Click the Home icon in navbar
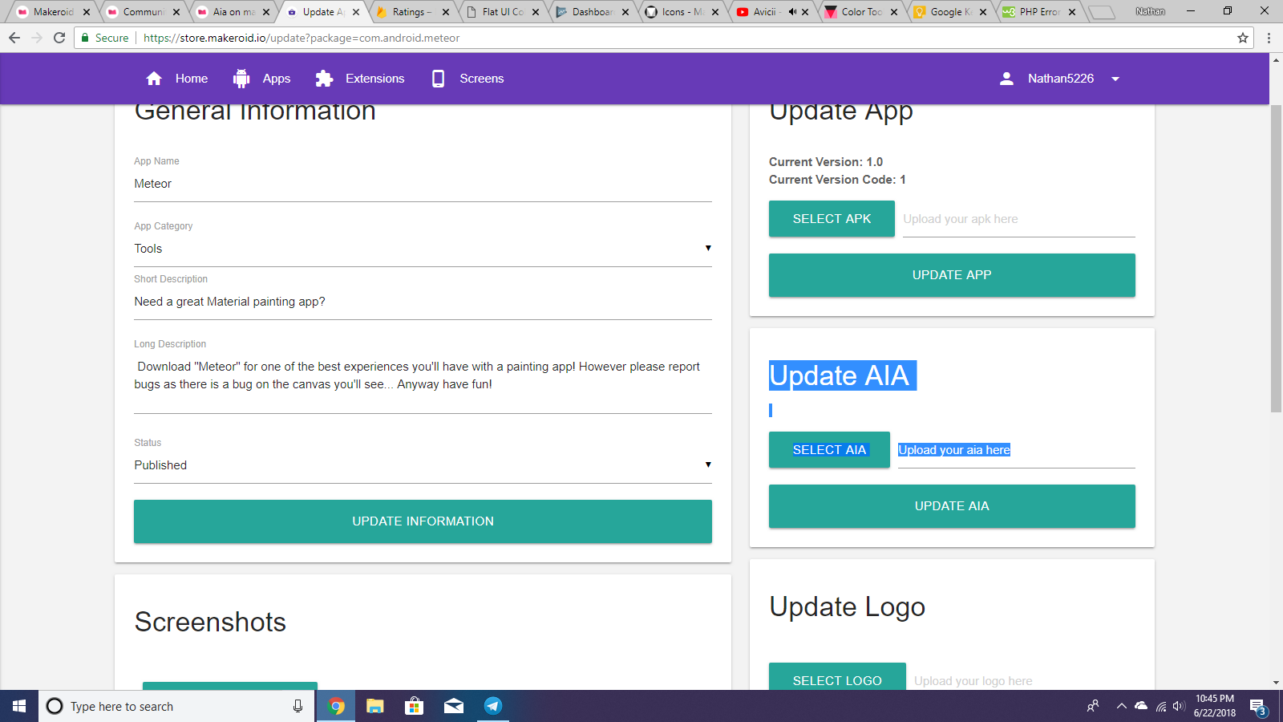This screenshot has width=1283, height=722. tap(154, 79)
